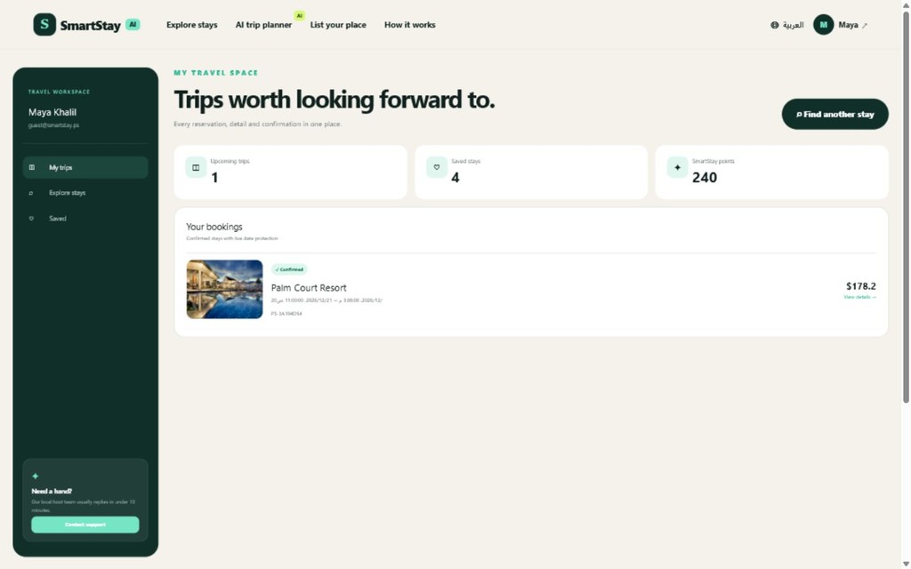Open AI trip planner nav item
Image resolution: width=911 pixels, height=569 pixels.
point(263,25)
